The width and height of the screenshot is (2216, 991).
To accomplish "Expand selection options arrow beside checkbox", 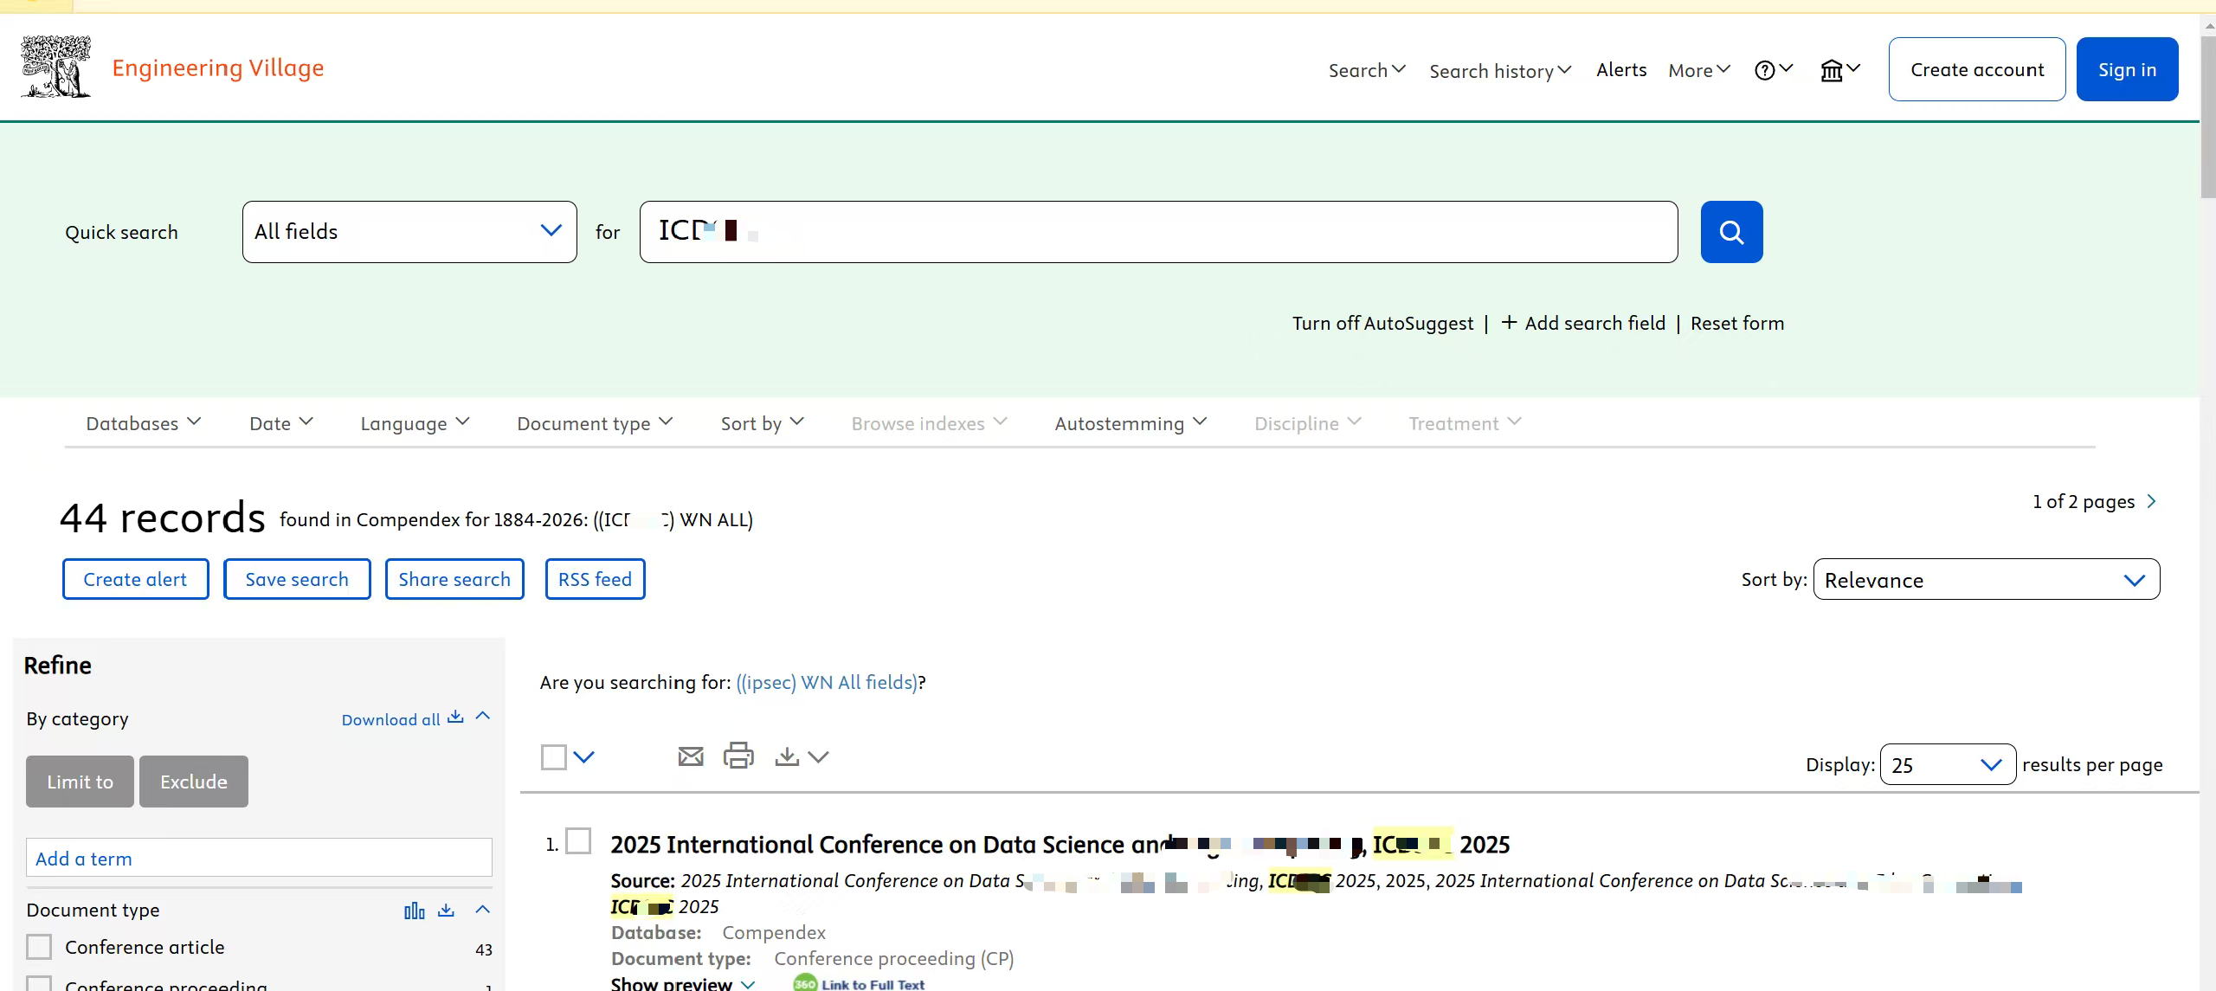I will pos(585,757).
